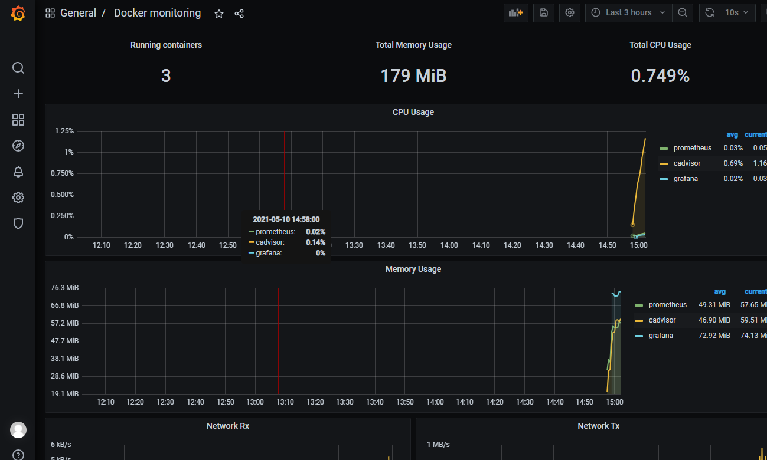Click the Create plus icon in sidebar
Image resolution: width=767 pixels, height=460 pixels.
click(x=18, y=94)
